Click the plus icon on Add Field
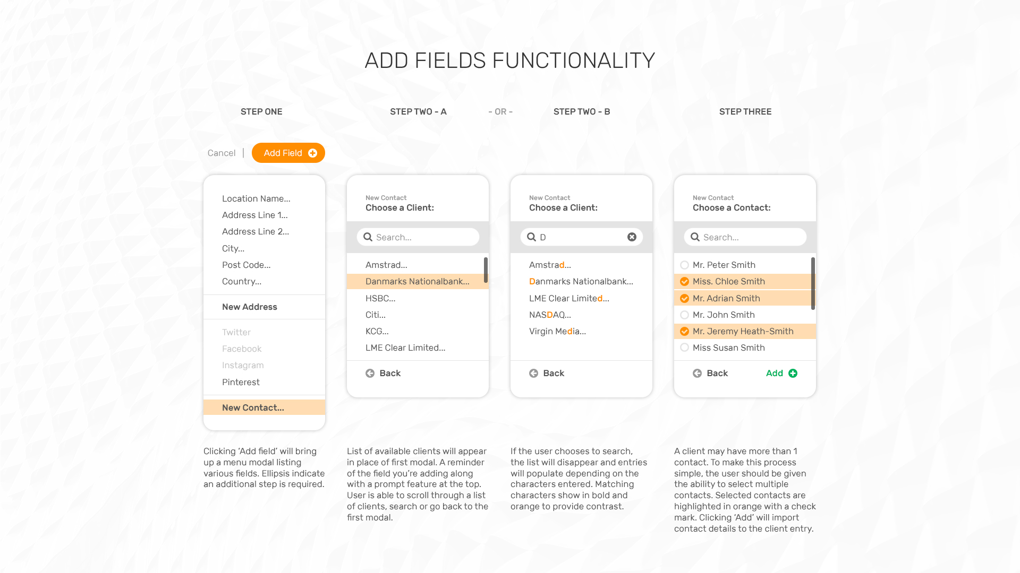The height and width of the screenshot is (573, 1020). 312,153
